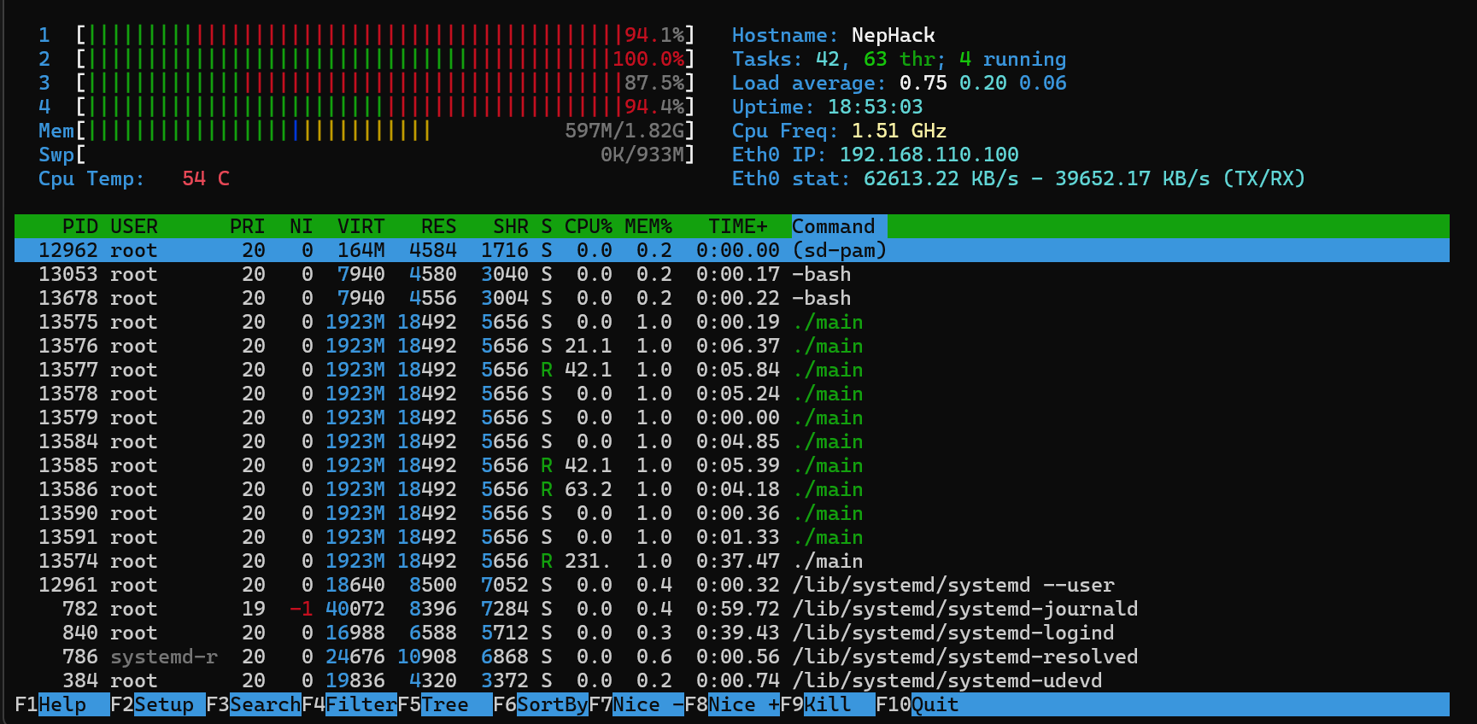The width and height of the screenshot is (1477, 724).
Task: Sort by PID column header
Action: point(80,226)
